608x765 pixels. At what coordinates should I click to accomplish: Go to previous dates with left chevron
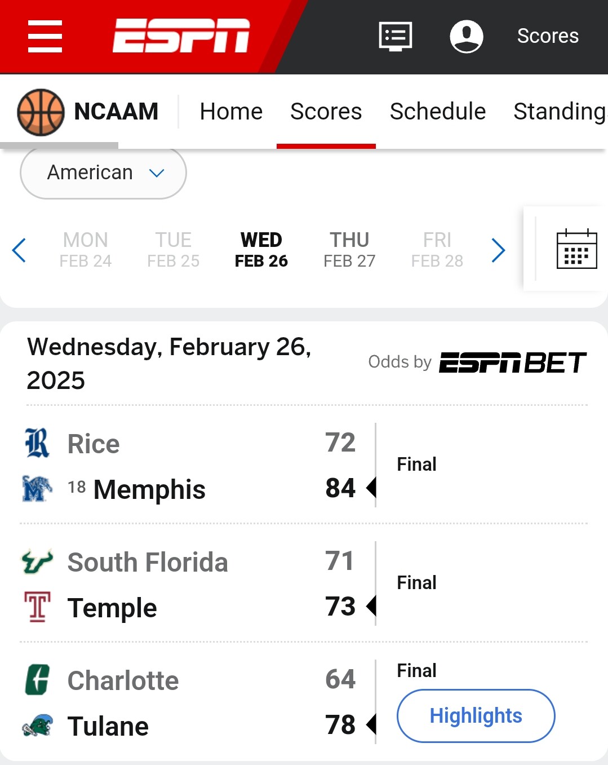(19, 250)
